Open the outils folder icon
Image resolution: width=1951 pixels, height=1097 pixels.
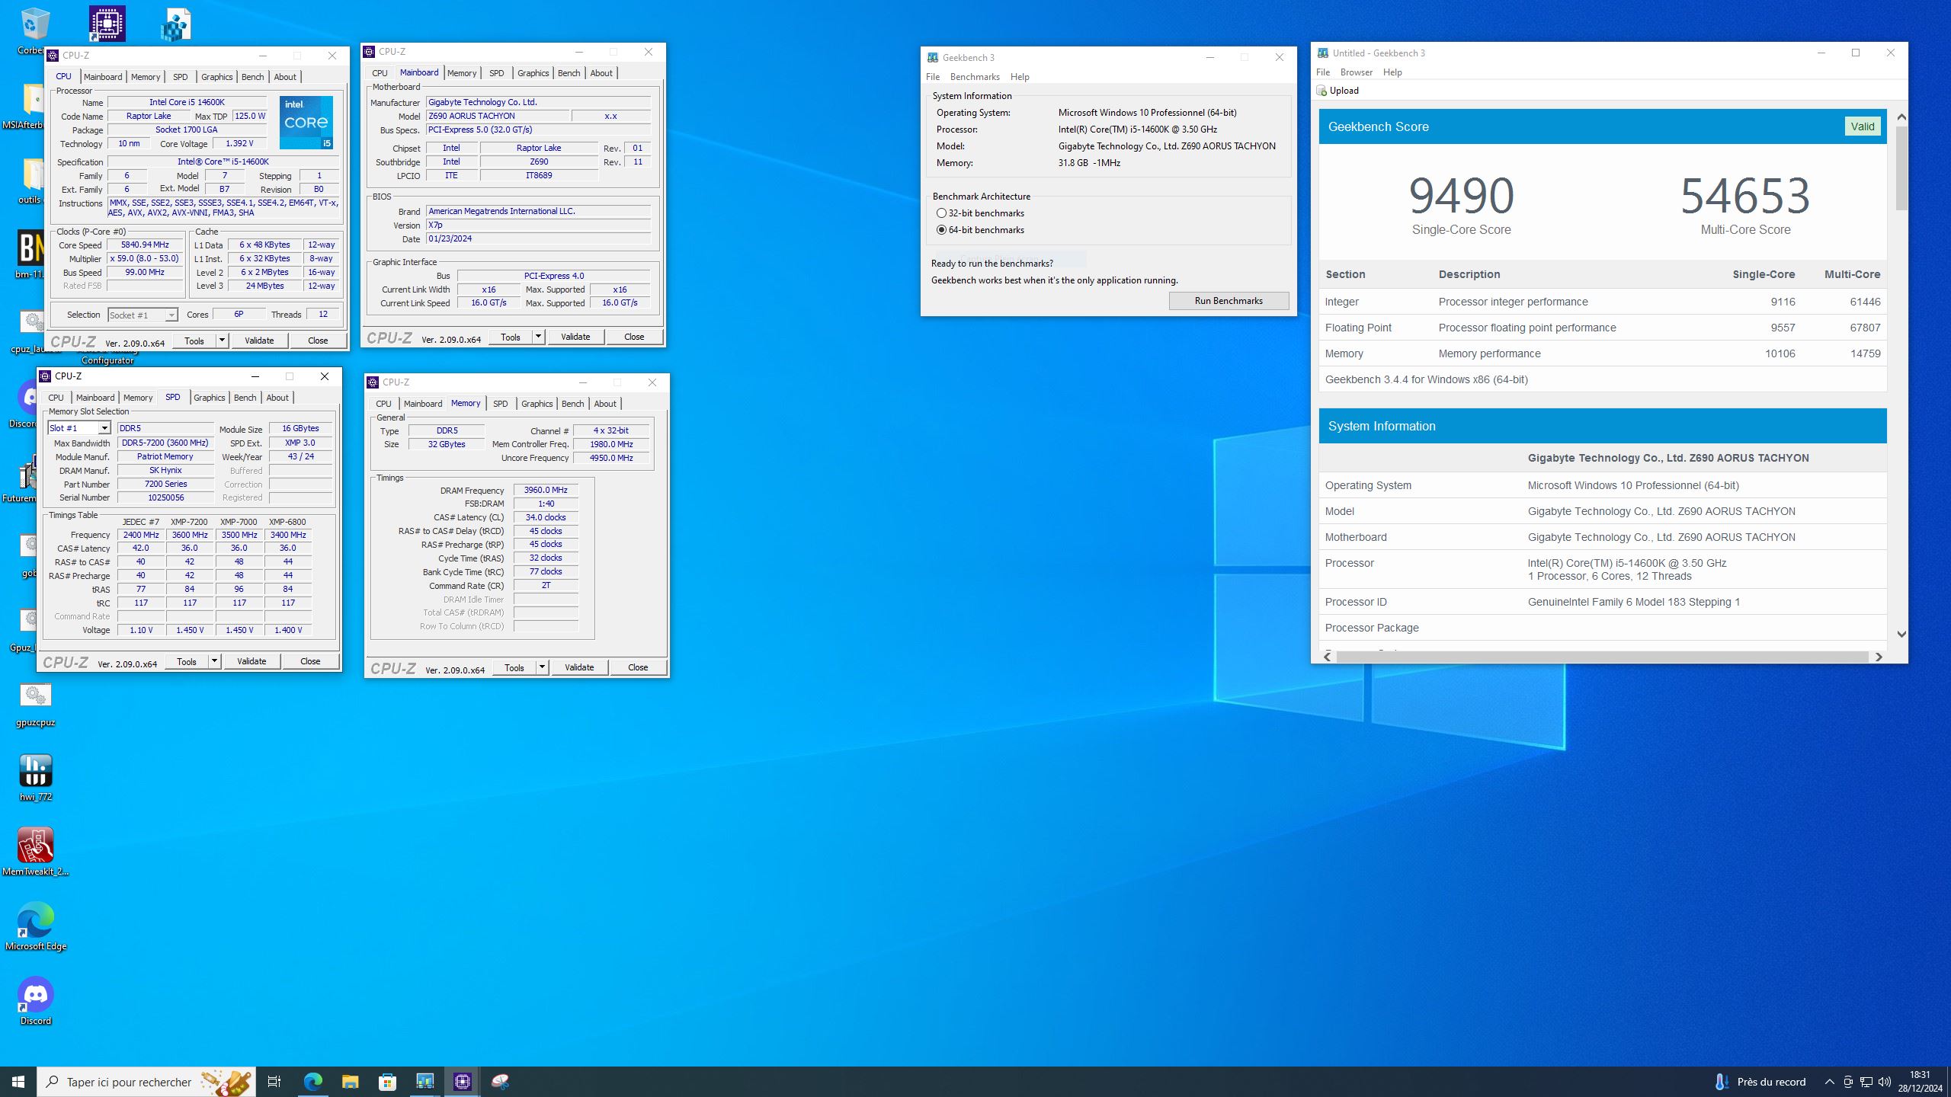tap(32, 174)
